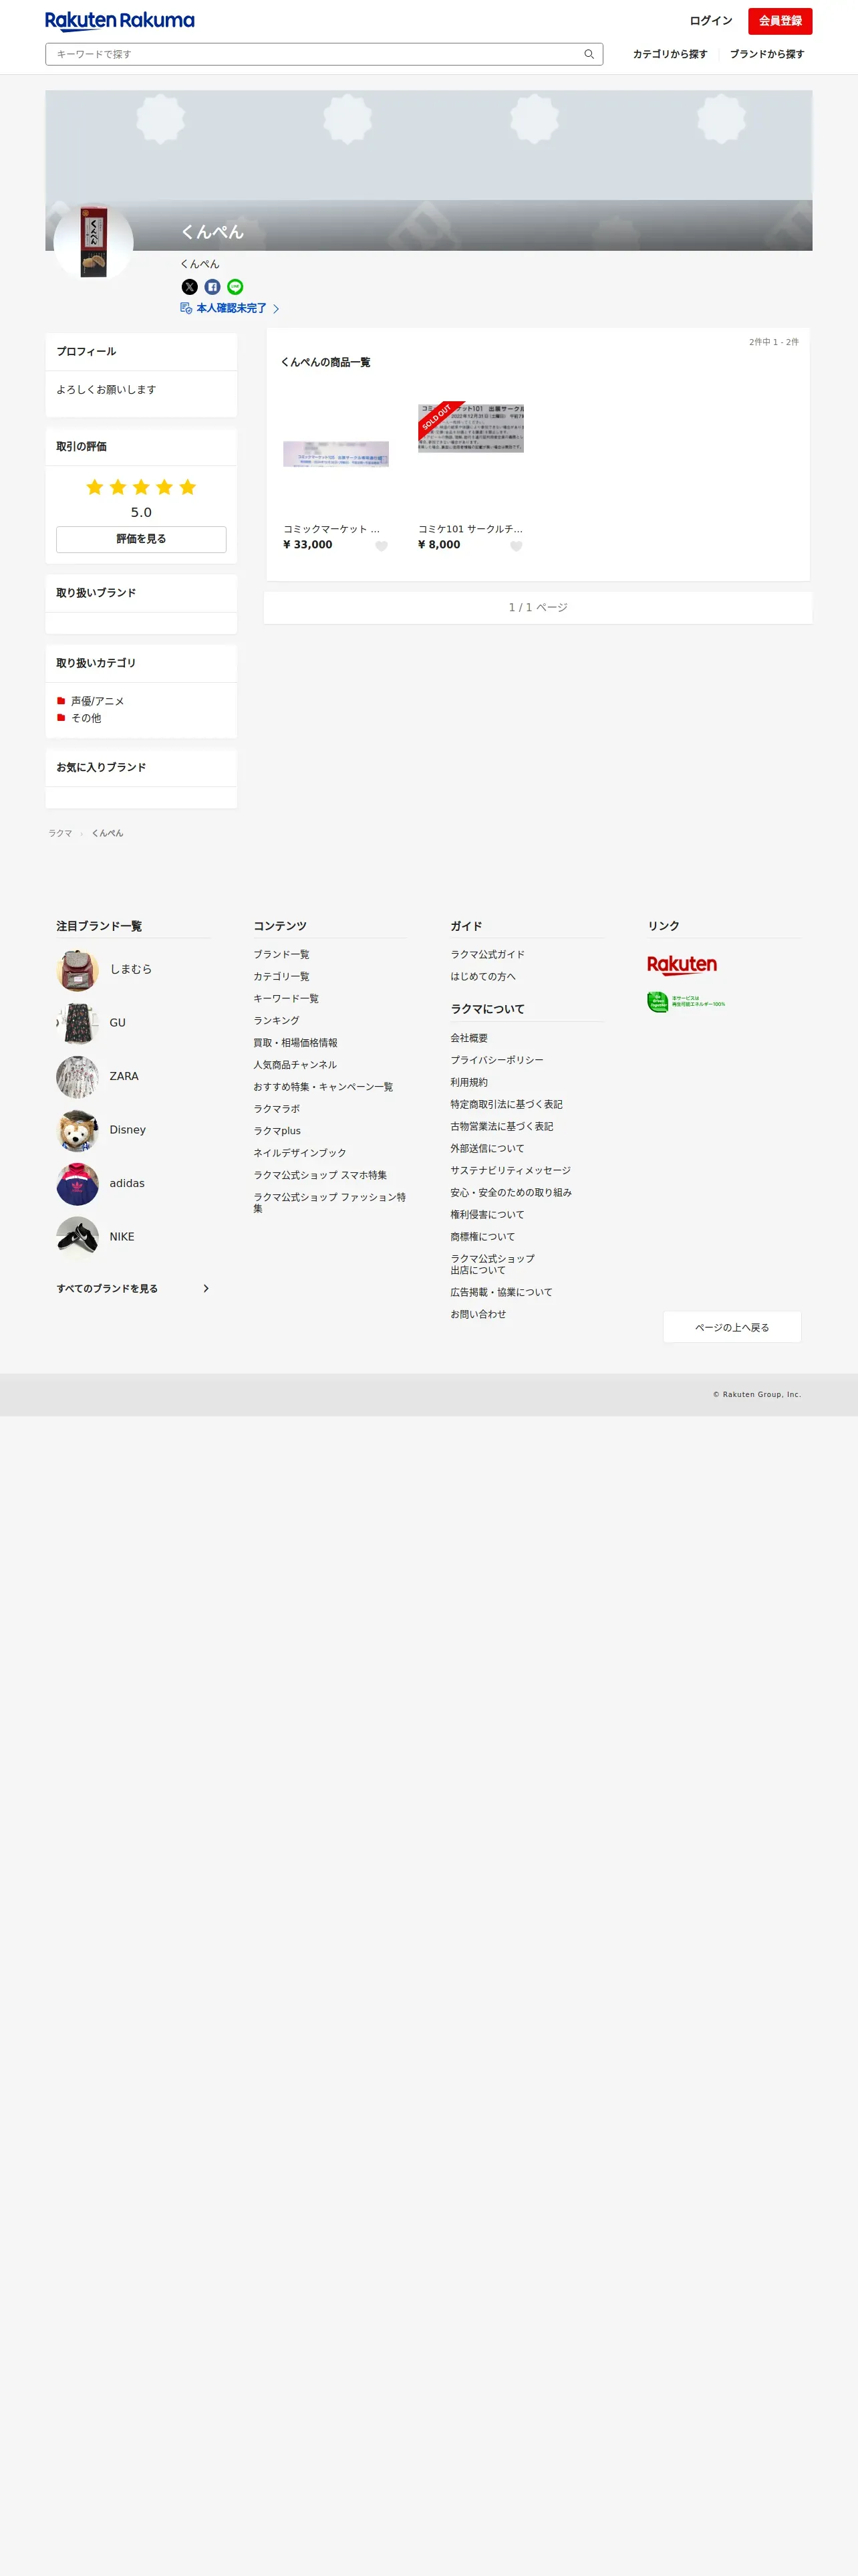
Task: Click the その他 category link
Action: (86, 718)
